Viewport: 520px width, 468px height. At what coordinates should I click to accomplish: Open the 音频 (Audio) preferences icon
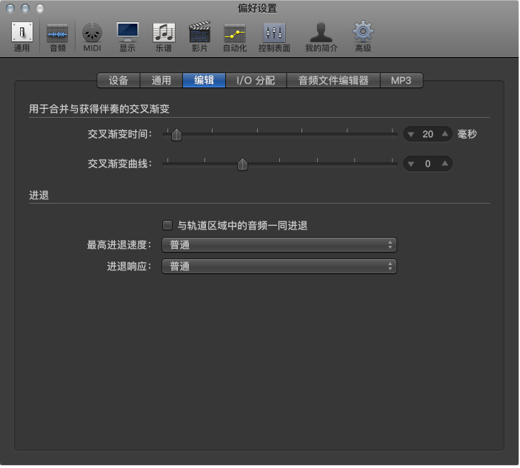coord(57,36)
